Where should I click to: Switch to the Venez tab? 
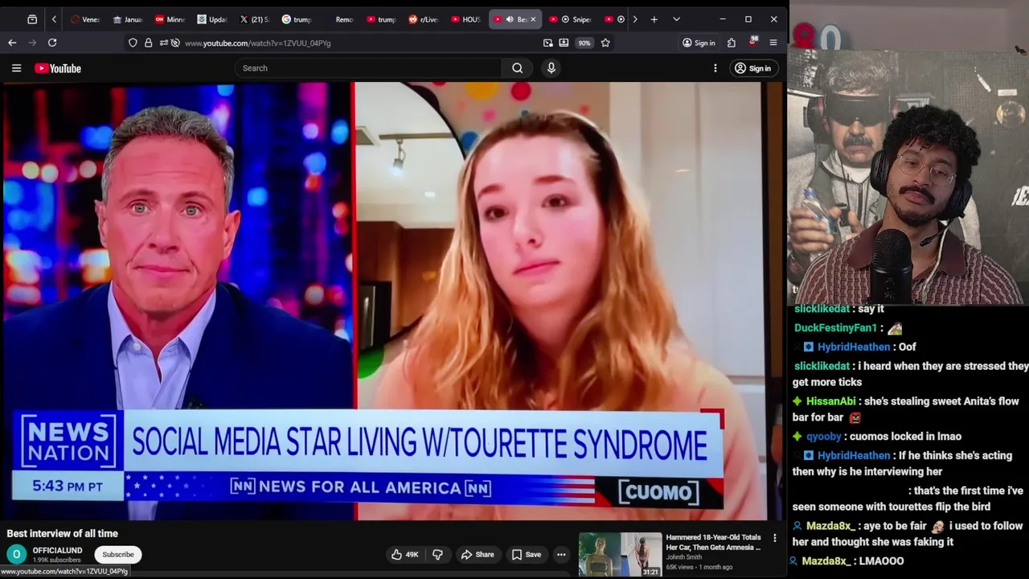[x=85, y=19]
